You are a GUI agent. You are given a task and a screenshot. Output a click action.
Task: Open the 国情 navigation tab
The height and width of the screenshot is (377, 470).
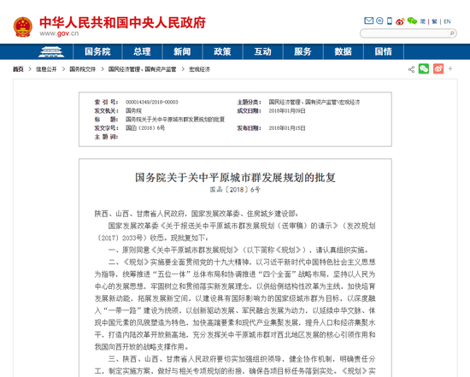[384, 51]
